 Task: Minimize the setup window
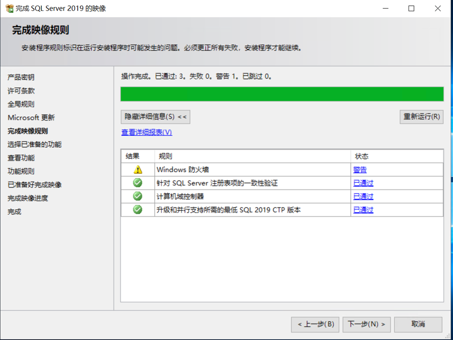point(386,8)
